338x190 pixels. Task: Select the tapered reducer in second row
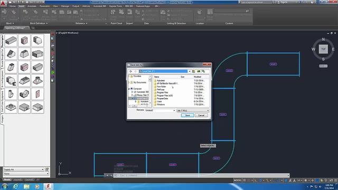pos(24,54)
